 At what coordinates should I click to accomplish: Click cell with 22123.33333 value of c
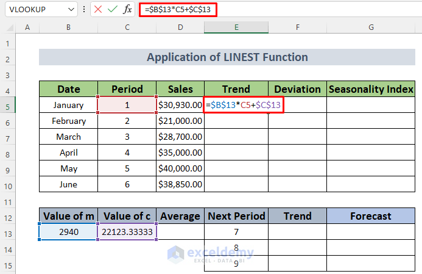[x=127, y=232]
